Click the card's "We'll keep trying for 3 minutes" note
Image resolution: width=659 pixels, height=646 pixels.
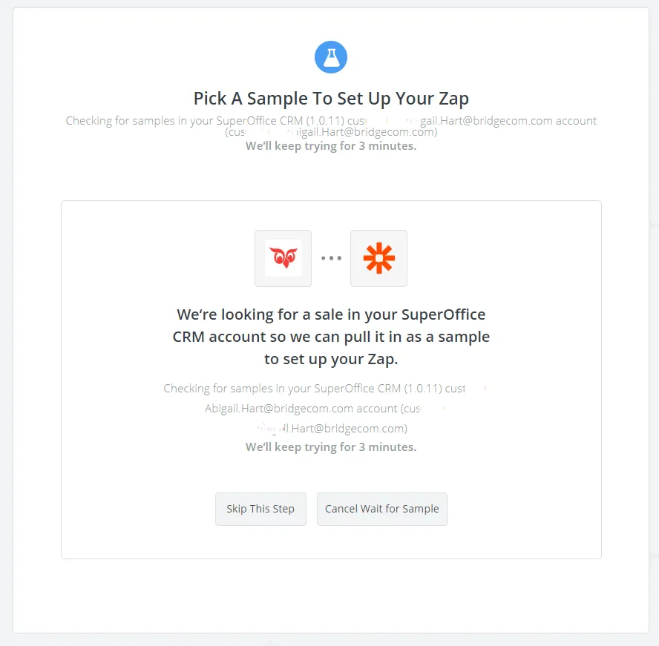pos(331,447)
